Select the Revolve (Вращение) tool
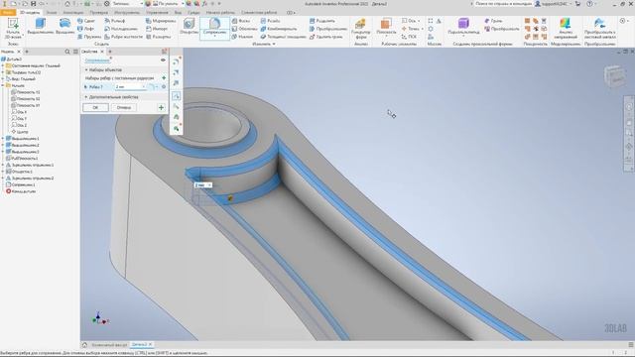635x357 pixels. (64, 27)
